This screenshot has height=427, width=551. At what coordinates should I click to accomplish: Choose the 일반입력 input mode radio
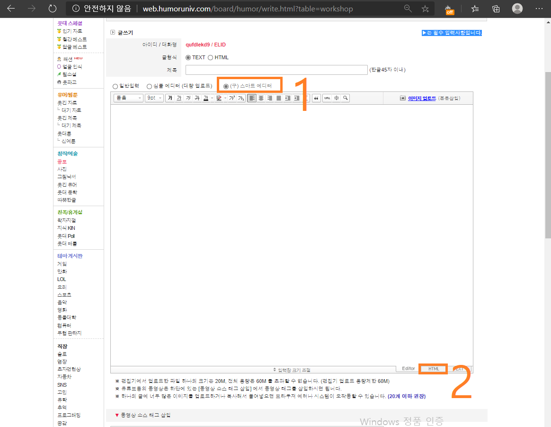[x=115, y=86]
